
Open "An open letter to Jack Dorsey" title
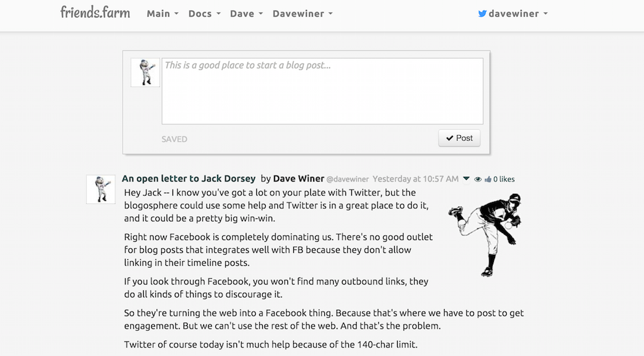[188, 179]
